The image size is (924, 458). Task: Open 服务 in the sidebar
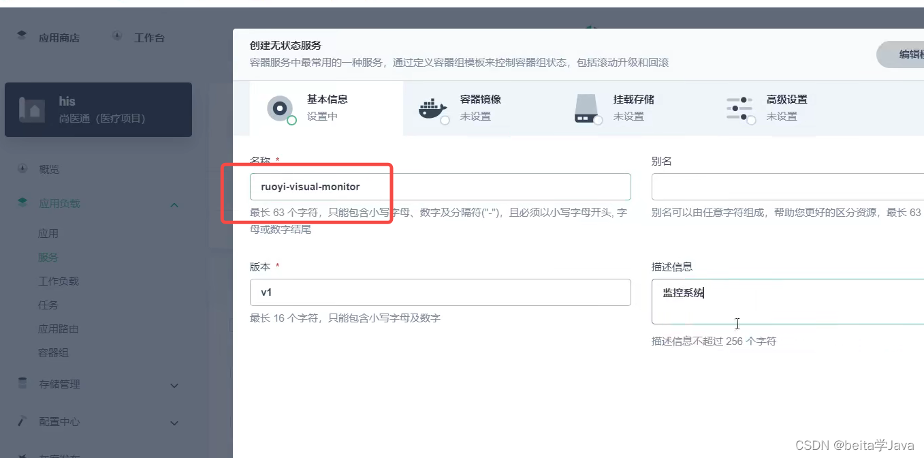[48, 257]
